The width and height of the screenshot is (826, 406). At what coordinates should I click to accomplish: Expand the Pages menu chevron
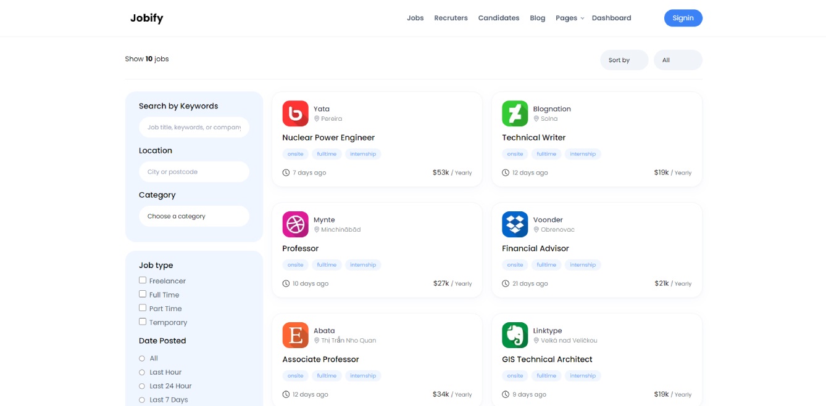pos(582,18)
